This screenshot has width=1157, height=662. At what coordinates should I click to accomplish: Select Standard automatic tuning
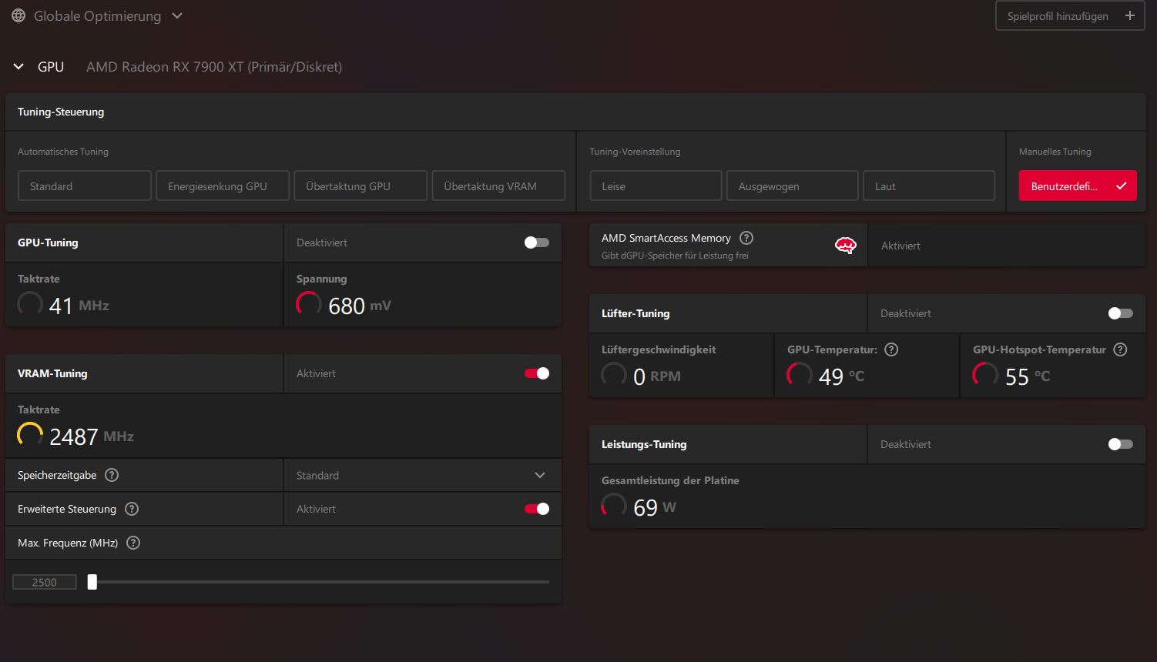coord(85,186)
